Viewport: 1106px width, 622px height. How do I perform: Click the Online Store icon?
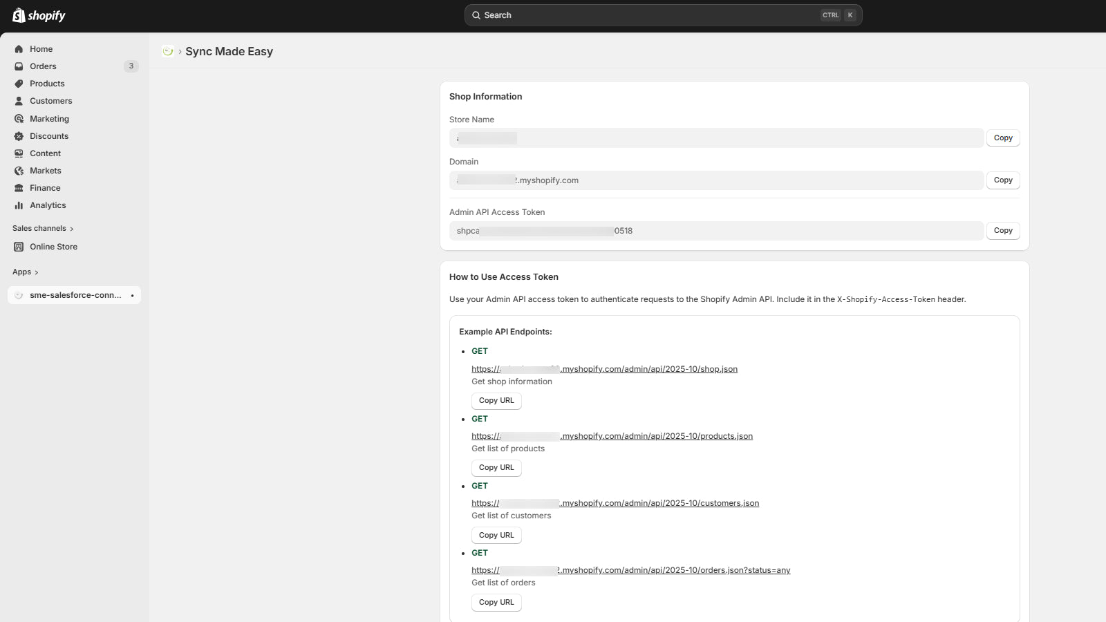click(19, 246)
